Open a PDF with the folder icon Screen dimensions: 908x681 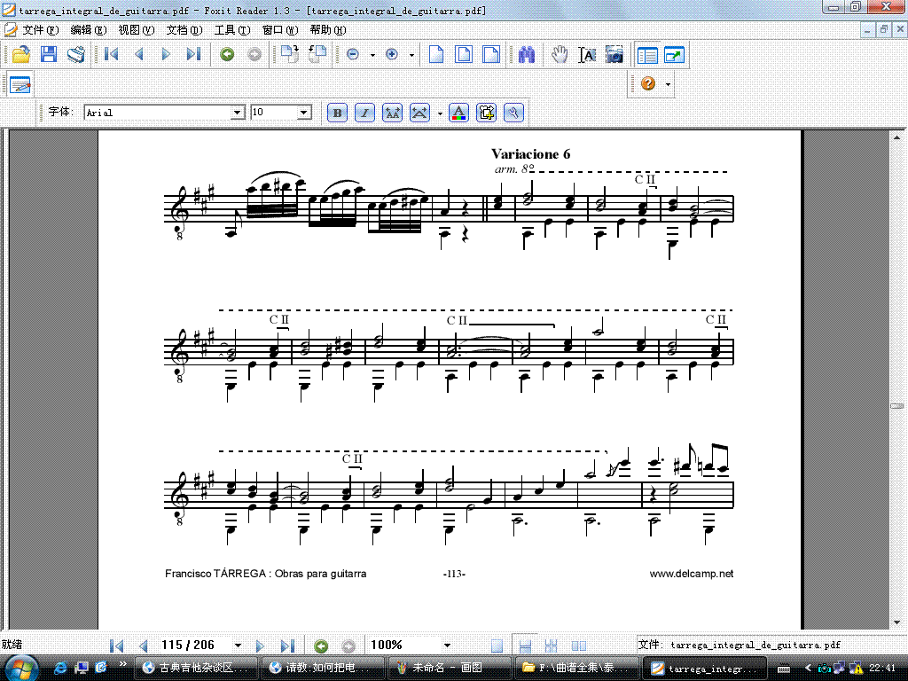coord(21,54)
